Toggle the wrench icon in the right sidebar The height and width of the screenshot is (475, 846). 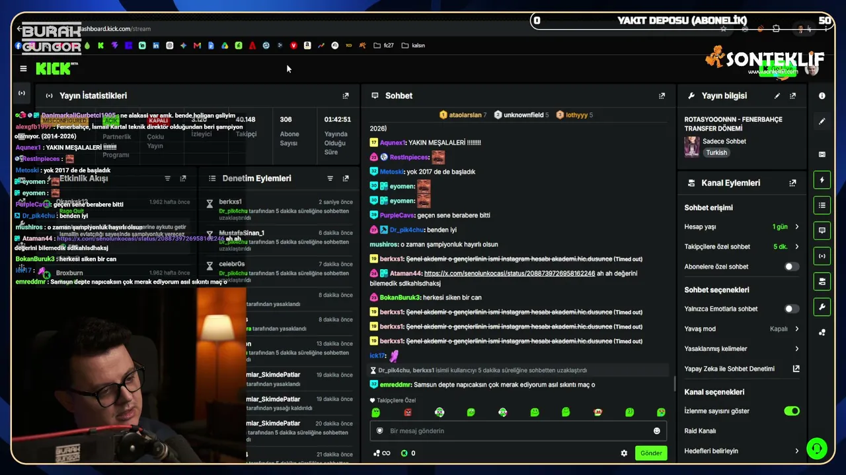[x=822, y=307]
